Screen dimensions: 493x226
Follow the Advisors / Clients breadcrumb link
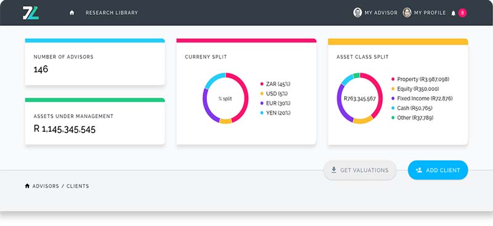click(x=60, y=186)
